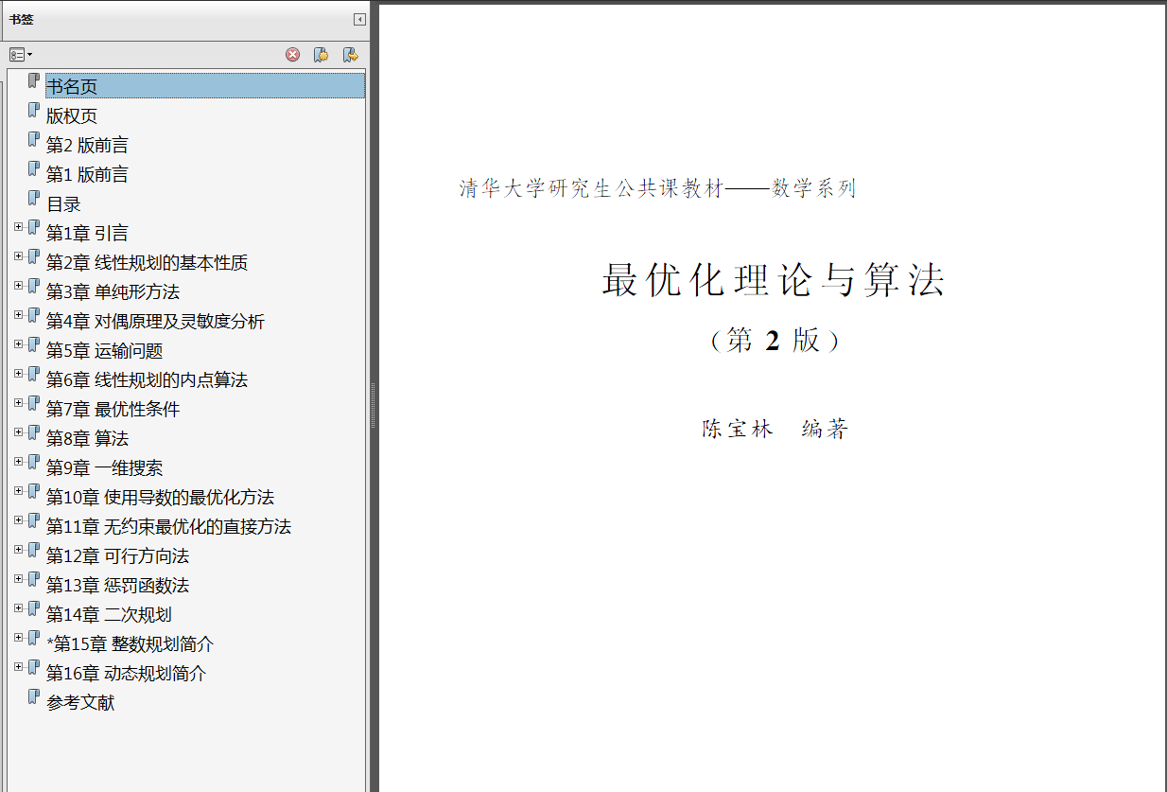Click the bookmark icon beside 第10章 使用导数的最优化方法

click(x=34, y=492)
